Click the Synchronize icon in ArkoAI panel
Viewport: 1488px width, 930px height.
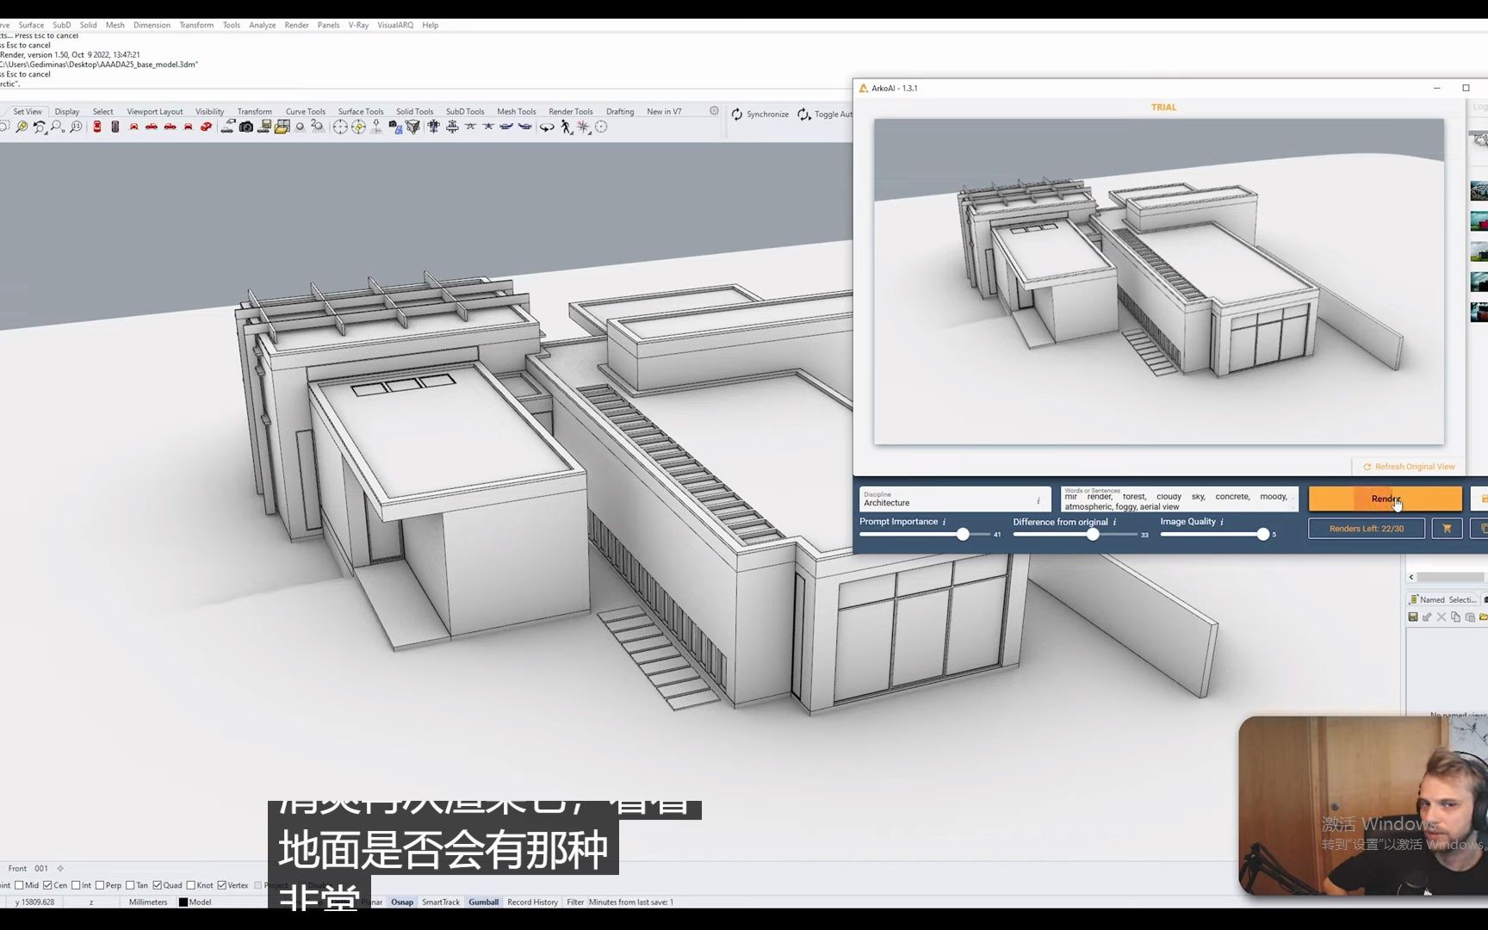pos(737,114)
